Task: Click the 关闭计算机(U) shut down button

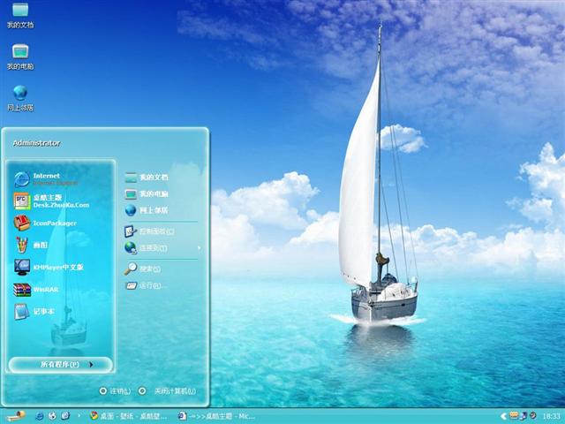Action: tap(167, 390)
